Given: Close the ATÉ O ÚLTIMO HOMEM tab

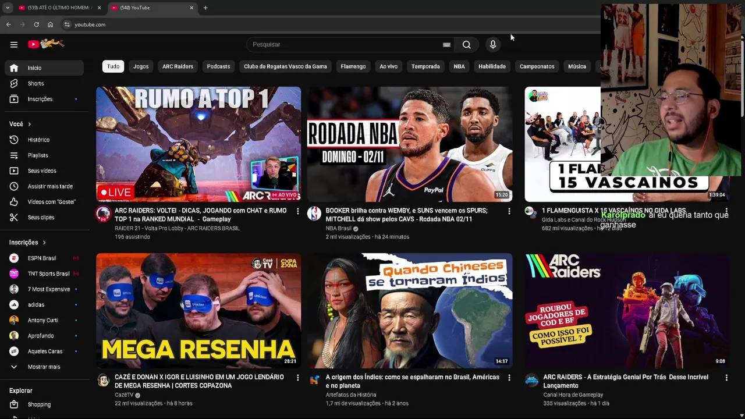Looking at the screenshot, I should click(x=99, y=8).
